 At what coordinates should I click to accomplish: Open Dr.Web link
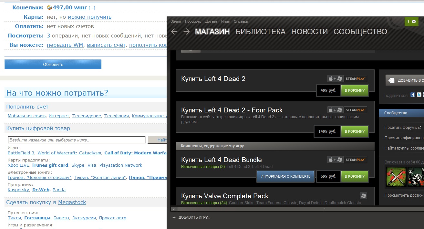point(41,190)
